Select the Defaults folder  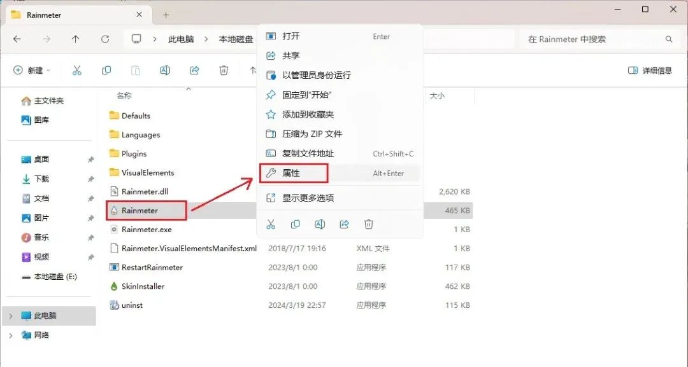[x=130, y=116]
